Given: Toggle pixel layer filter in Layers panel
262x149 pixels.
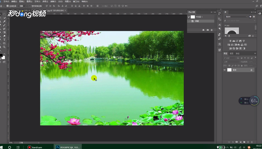Looking at the screenshot, I should [x=238, y=58].
